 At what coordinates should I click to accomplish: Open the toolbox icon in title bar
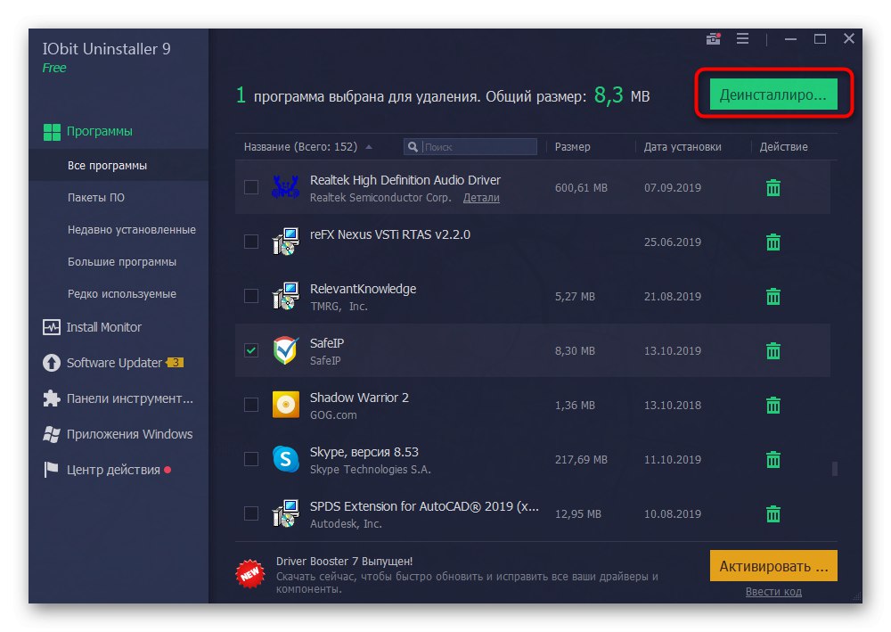point(713,38)
